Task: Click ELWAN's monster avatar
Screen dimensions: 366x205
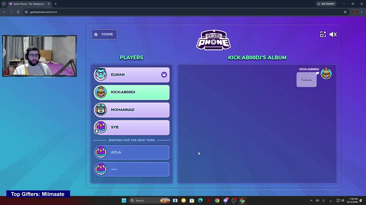Action: (x=101, y=74)
